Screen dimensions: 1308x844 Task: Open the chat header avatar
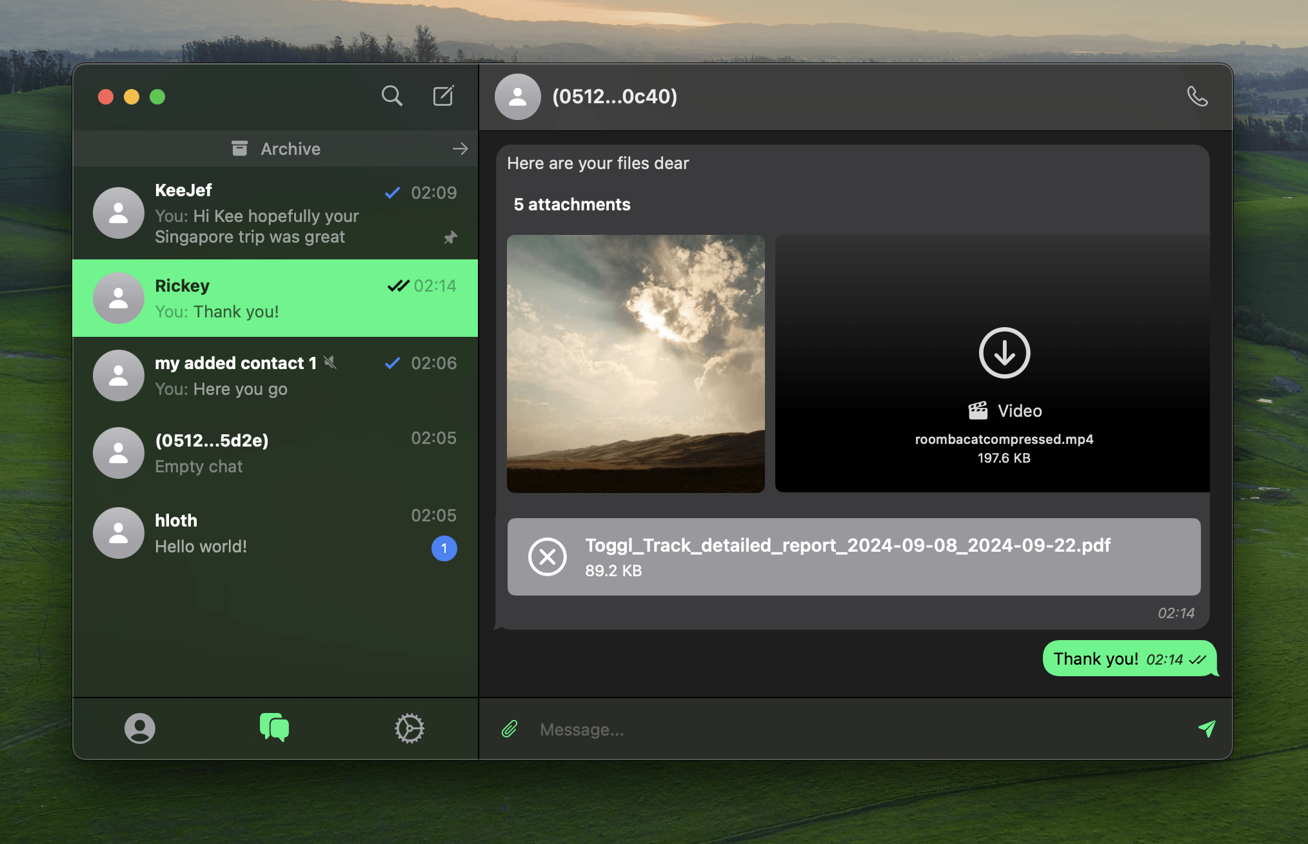(x=518, y=96)
